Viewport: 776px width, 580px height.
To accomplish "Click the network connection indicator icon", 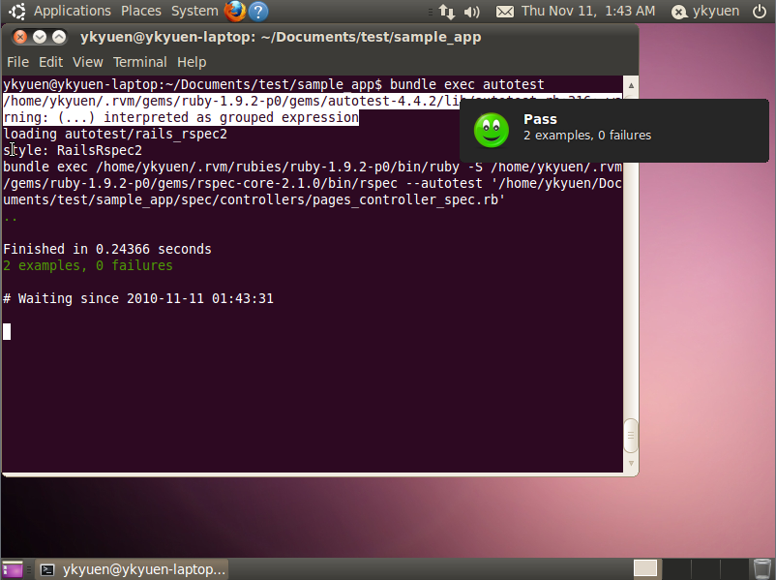I will click(446, 12).
